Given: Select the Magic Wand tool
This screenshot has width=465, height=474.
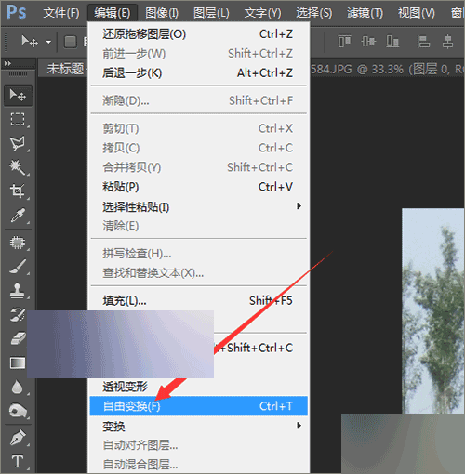Looking at the screenshot, I should (18, 167).
